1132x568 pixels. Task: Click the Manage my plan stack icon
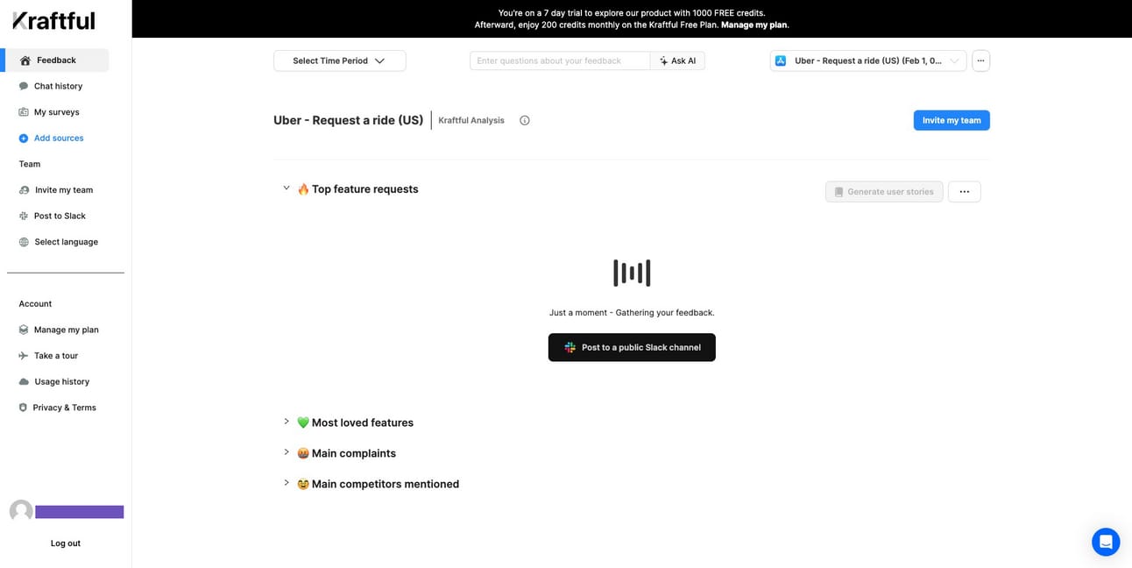point(24,330)
